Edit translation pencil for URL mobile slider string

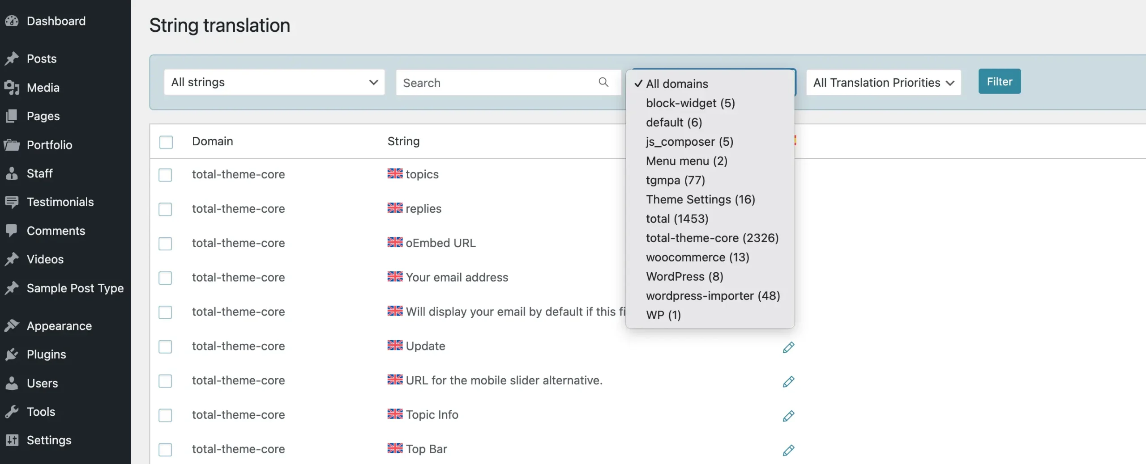click(788, 382)
